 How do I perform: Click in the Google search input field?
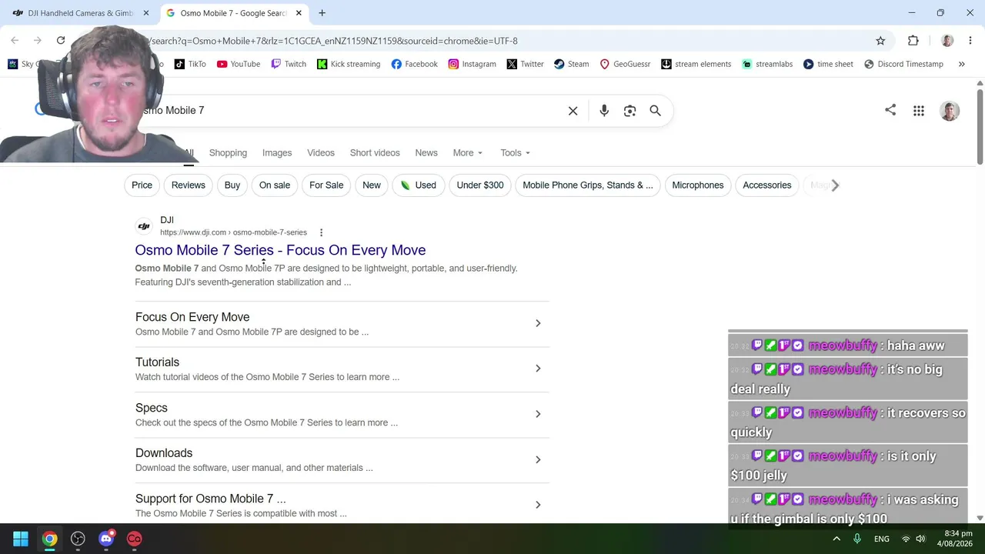click(x=354, y=111)
